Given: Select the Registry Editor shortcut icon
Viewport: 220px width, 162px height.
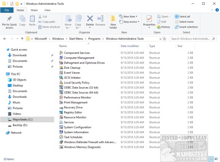Looking at the screenshot, I should point(61,112).
